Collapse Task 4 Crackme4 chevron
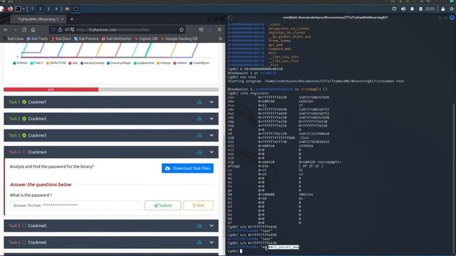456x256 pixels. (212, 151)
